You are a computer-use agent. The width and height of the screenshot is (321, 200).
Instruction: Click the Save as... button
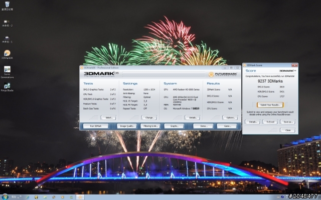[287, 122]
